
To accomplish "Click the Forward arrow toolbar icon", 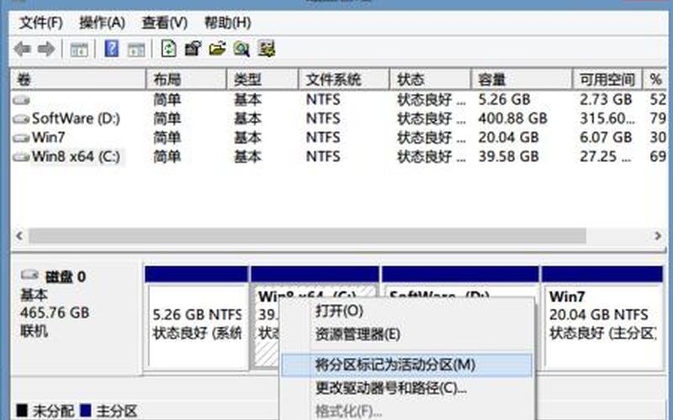I will [46, 49].
